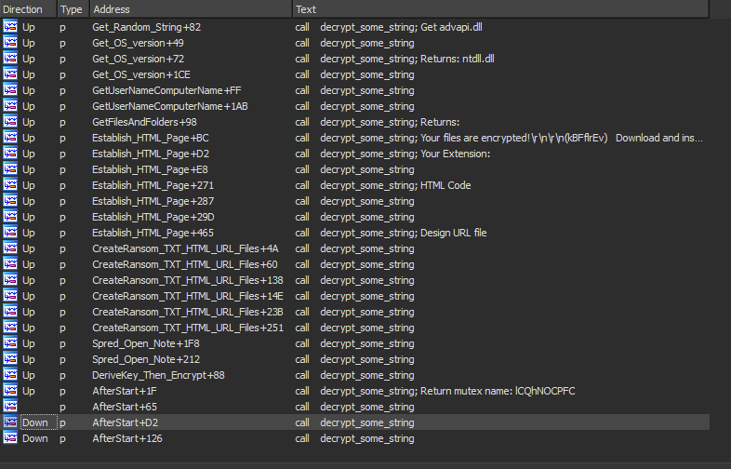Sort by the Text column header
Screen dimensions: 731x469
pyautogui.click(x=500, y=9)
